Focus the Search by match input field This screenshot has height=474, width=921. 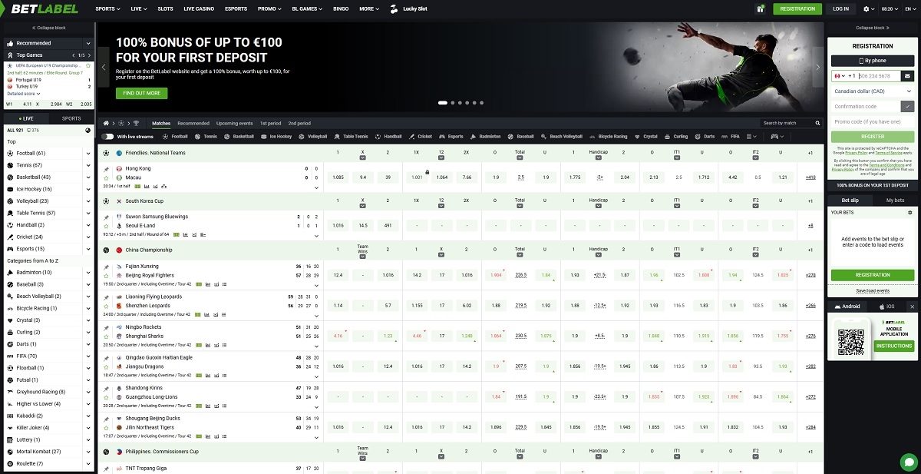785,123
